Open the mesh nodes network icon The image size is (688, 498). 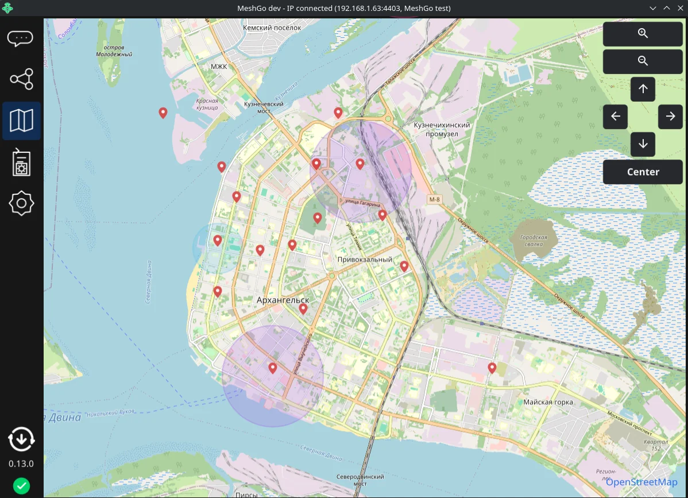click(21, 79)
